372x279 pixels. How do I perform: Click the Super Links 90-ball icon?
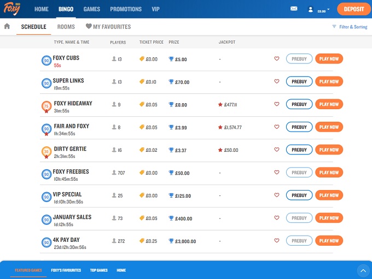click(47, 83)
